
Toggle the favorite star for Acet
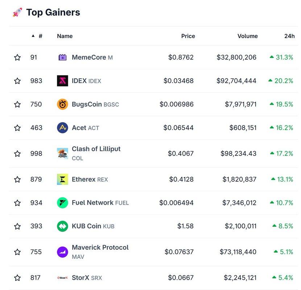click(17, 128)
